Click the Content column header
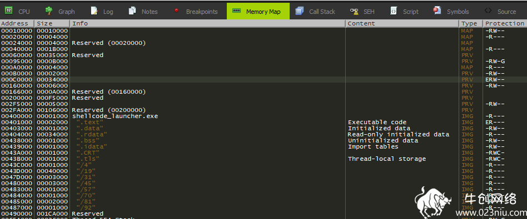 402,23
